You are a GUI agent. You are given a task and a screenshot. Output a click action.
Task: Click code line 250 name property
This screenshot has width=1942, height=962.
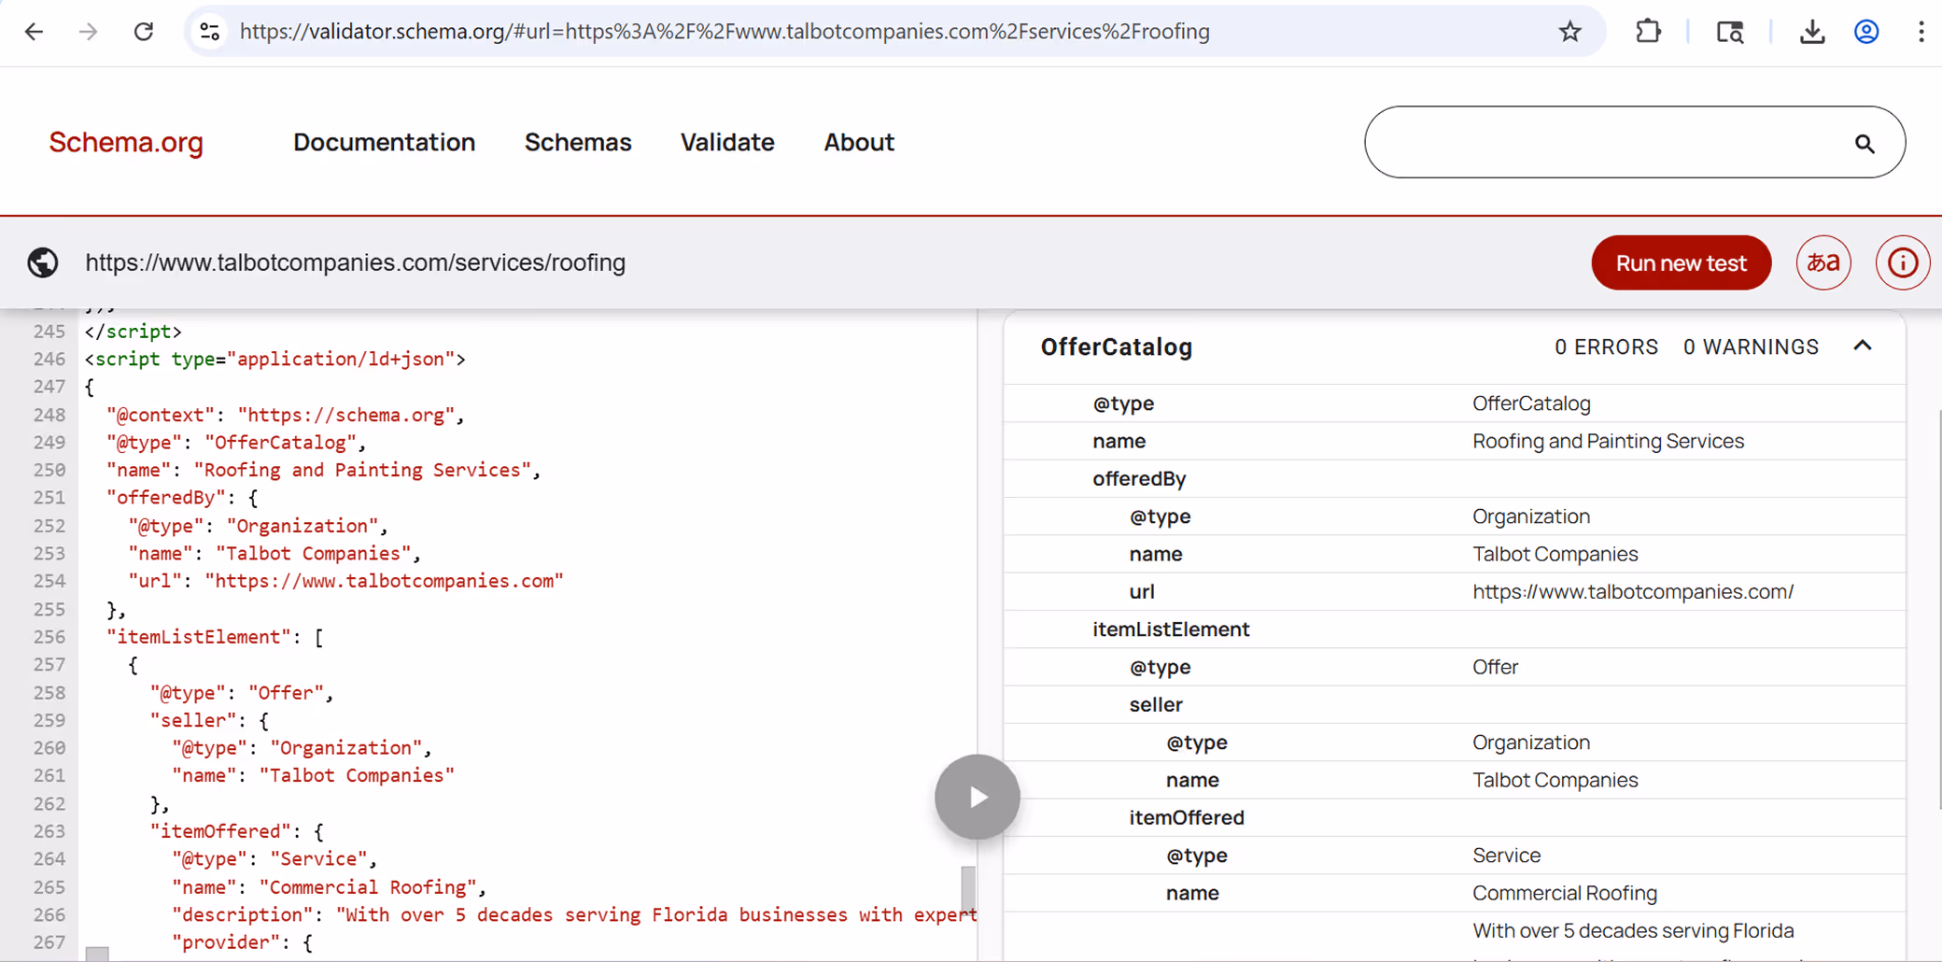coord(323,470)
